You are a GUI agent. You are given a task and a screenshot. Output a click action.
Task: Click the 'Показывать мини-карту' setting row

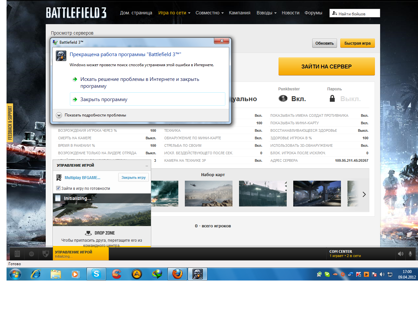tap(319, 123)
